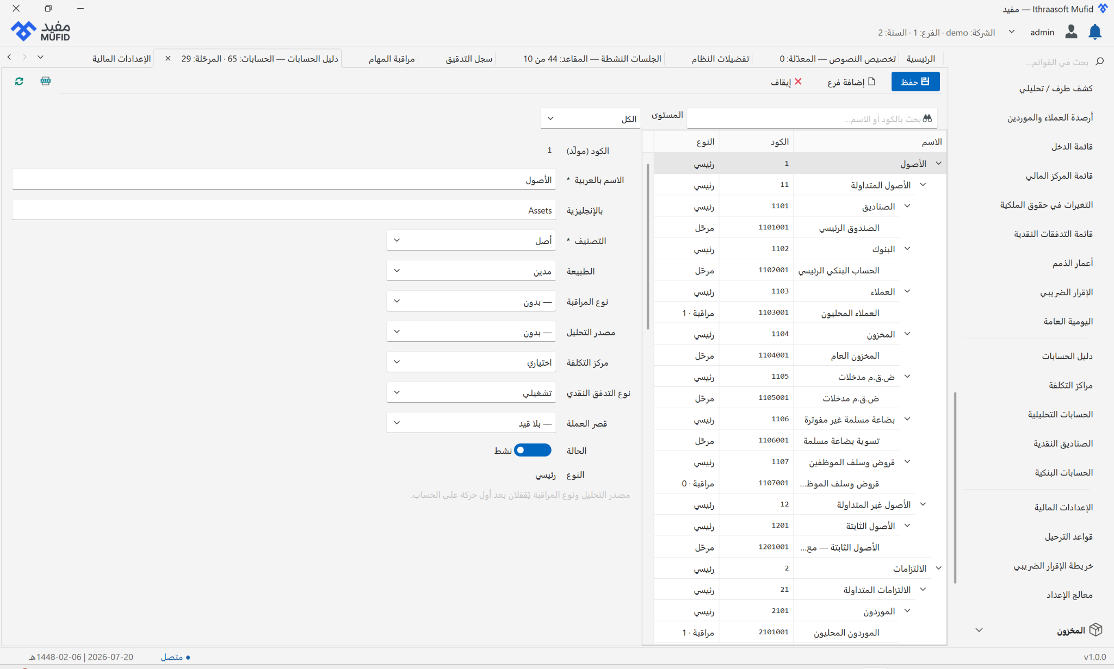The height and width of the screenshot is (669, 1114).
Task: Switch to the الرئيسية tab
Action: click(x=921, y=58)
